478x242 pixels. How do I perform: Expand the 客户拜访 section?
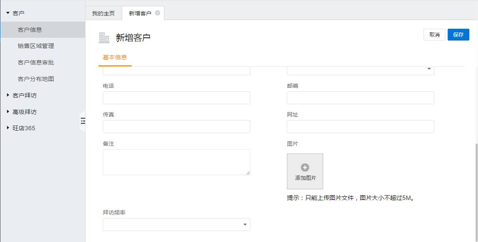pyautogui.click(x=8, y=95)
